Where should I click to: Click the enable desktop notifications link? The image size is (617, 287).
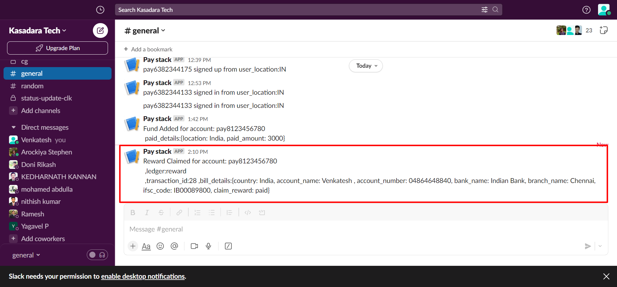pyautogui.click(x=143, y=276)
